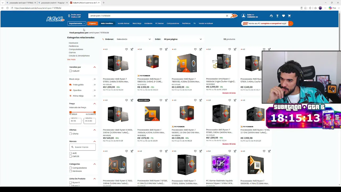Check the AMD brand checkbox
Image resolution: width=341 pixels, height=192 pixels.
pos(70,153)
